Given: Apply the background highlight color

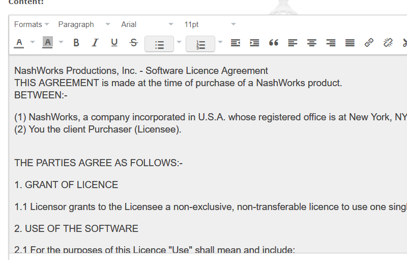Looking at the screenshot, I should (x=47, y=42).
